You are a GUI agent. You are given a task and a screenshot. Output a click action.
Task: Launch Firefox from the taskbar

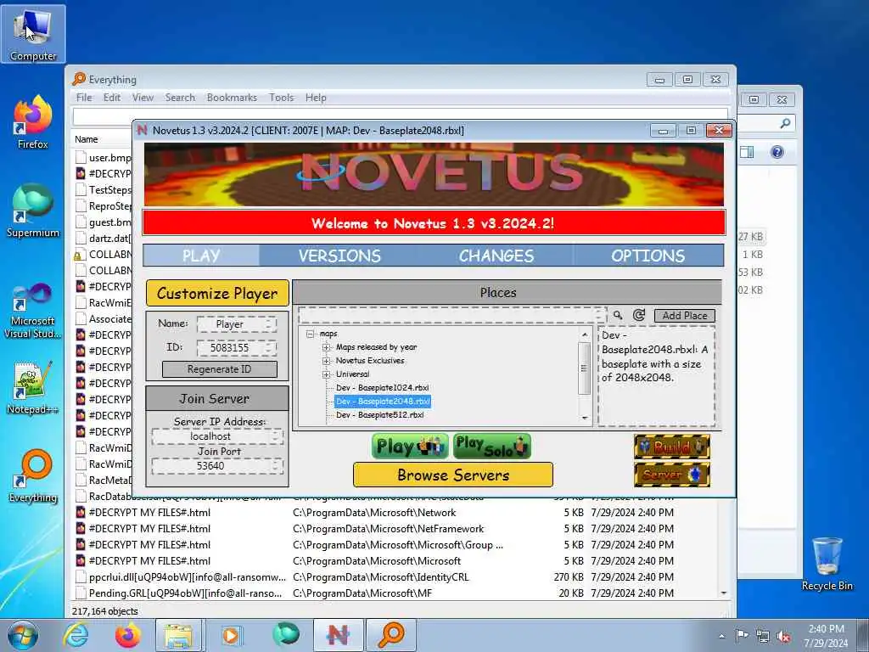pos(128,635)
